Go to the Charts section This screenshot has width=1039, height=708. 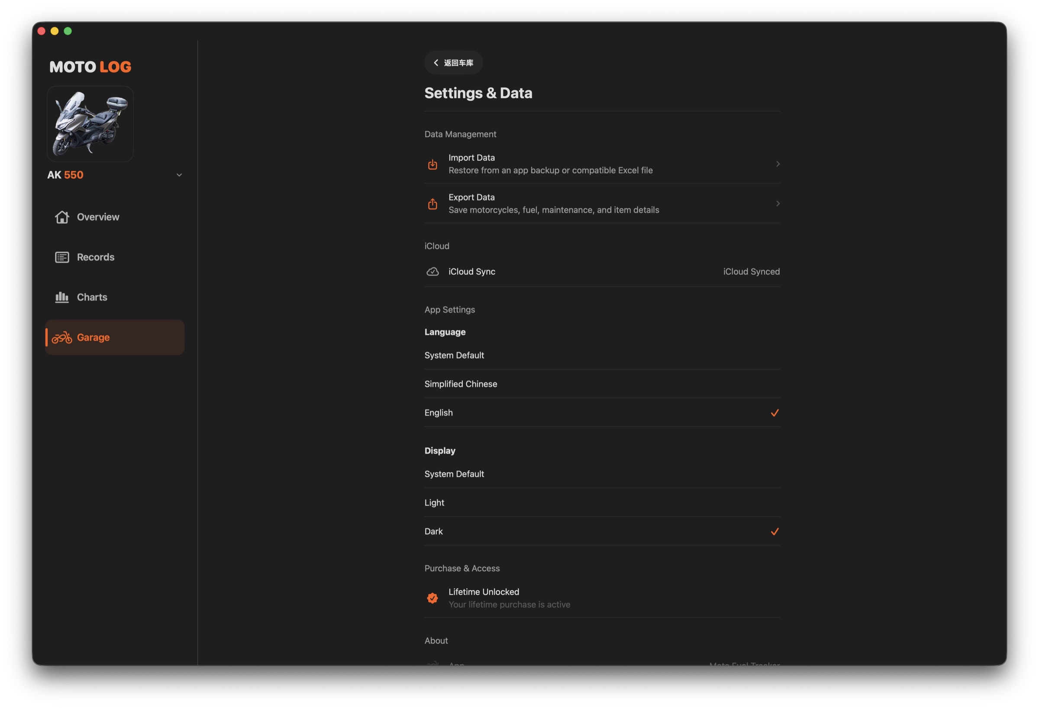coord(115,297)
